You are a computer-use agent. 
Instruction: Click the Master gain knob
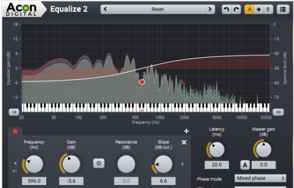tap(264, 149)
